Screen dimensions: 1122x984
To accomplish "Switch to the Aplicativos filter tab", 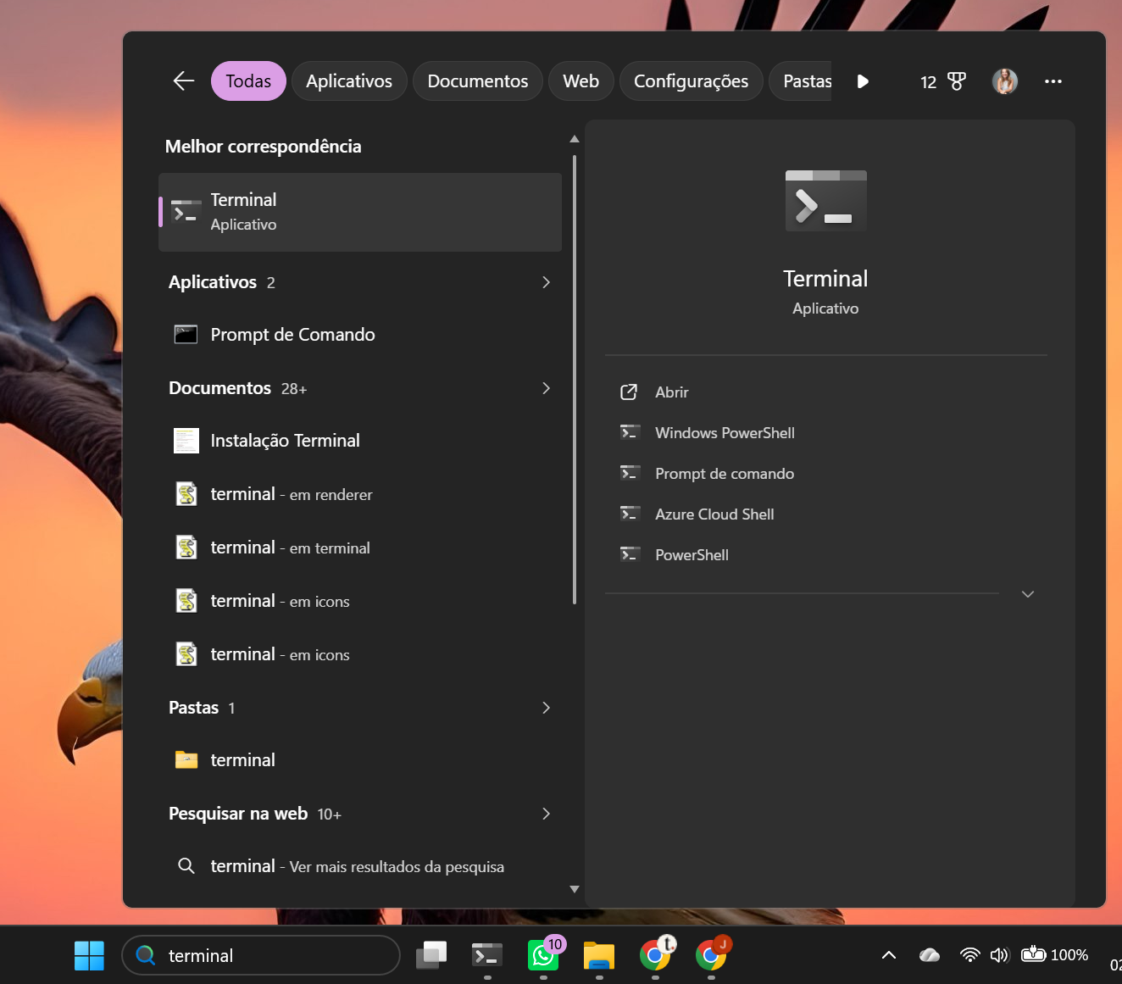I will (x=349, y=81).
